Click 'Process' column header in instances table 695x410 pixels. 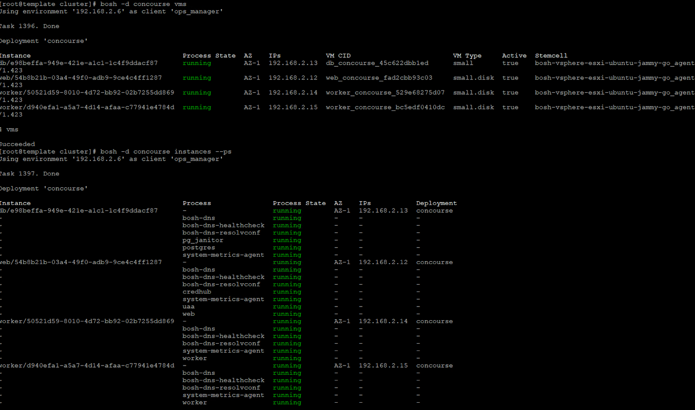click(197, 203)
